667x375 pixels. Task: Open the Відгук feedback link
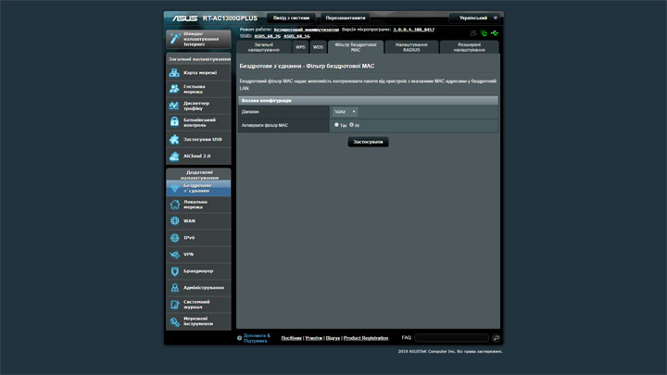coord(333,338)
